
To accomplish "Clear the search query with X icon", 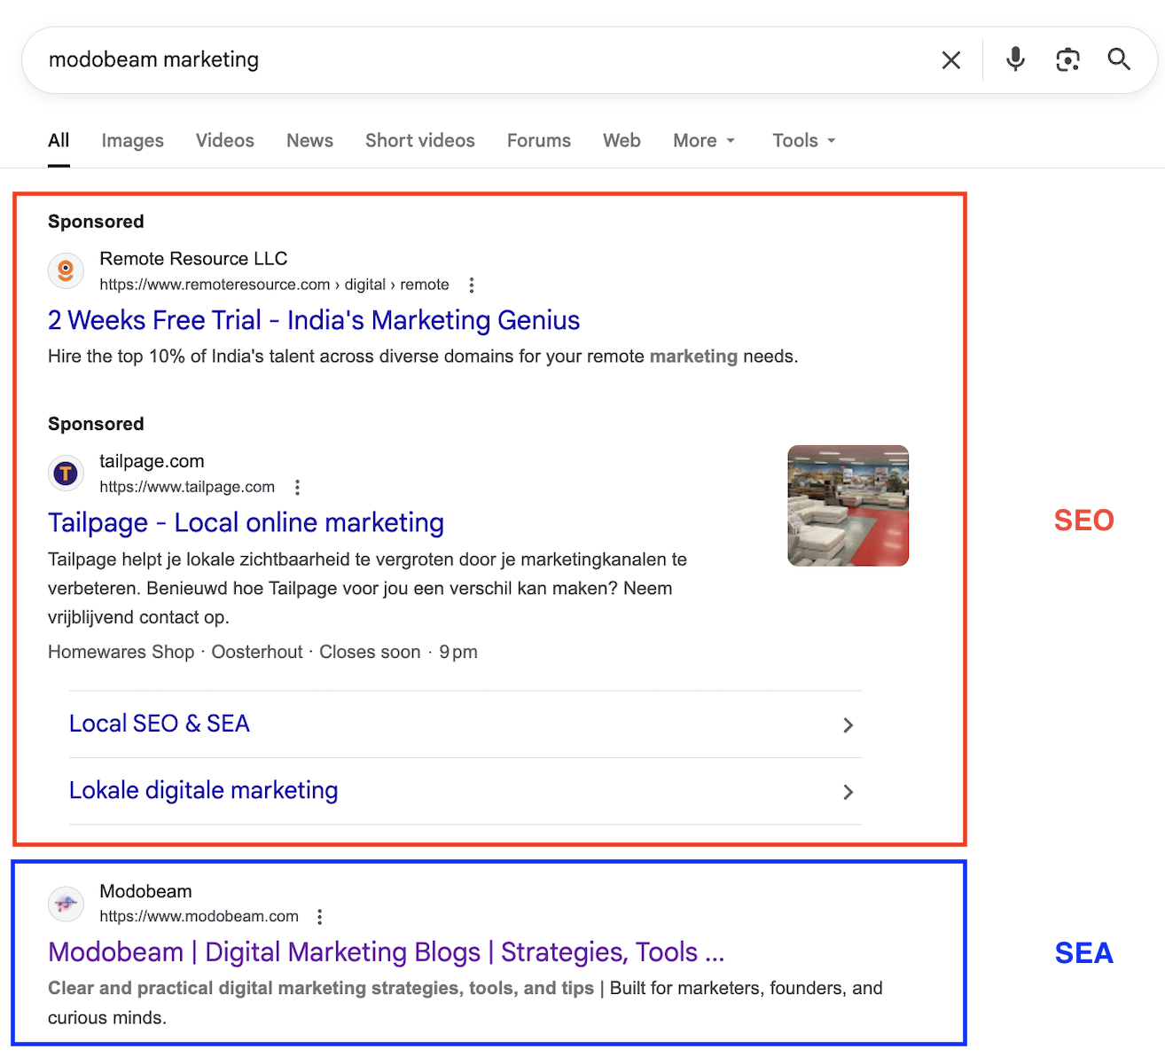I will pos(950,60).
